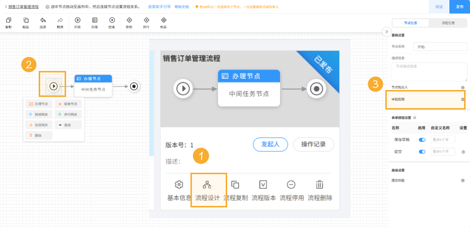Collapse right panel with double-chevron button

pos(387,31)
